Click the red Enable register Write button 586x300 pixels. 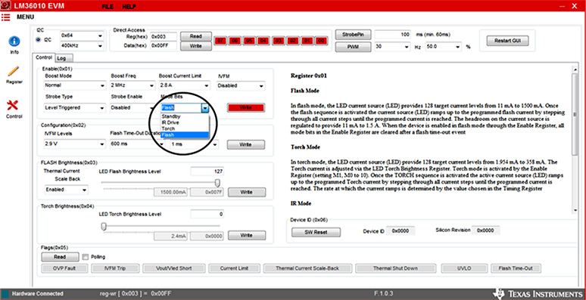coord(245,107)
